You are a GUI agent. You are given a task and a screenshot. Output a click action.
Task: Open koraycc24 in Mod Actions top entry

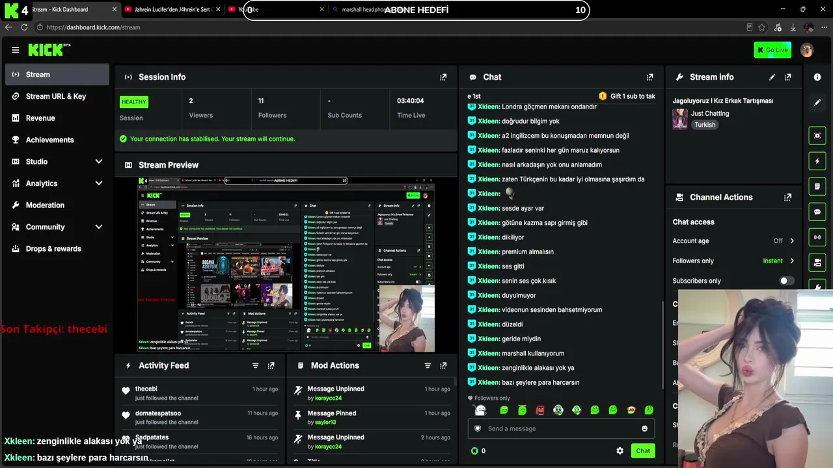pyautogui.click(x=329, y=398)
